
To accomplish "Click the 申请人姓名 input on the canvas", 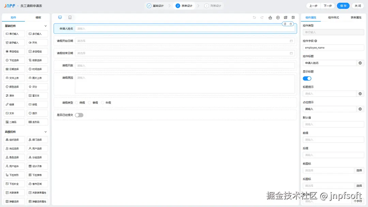I will (185, 29).
